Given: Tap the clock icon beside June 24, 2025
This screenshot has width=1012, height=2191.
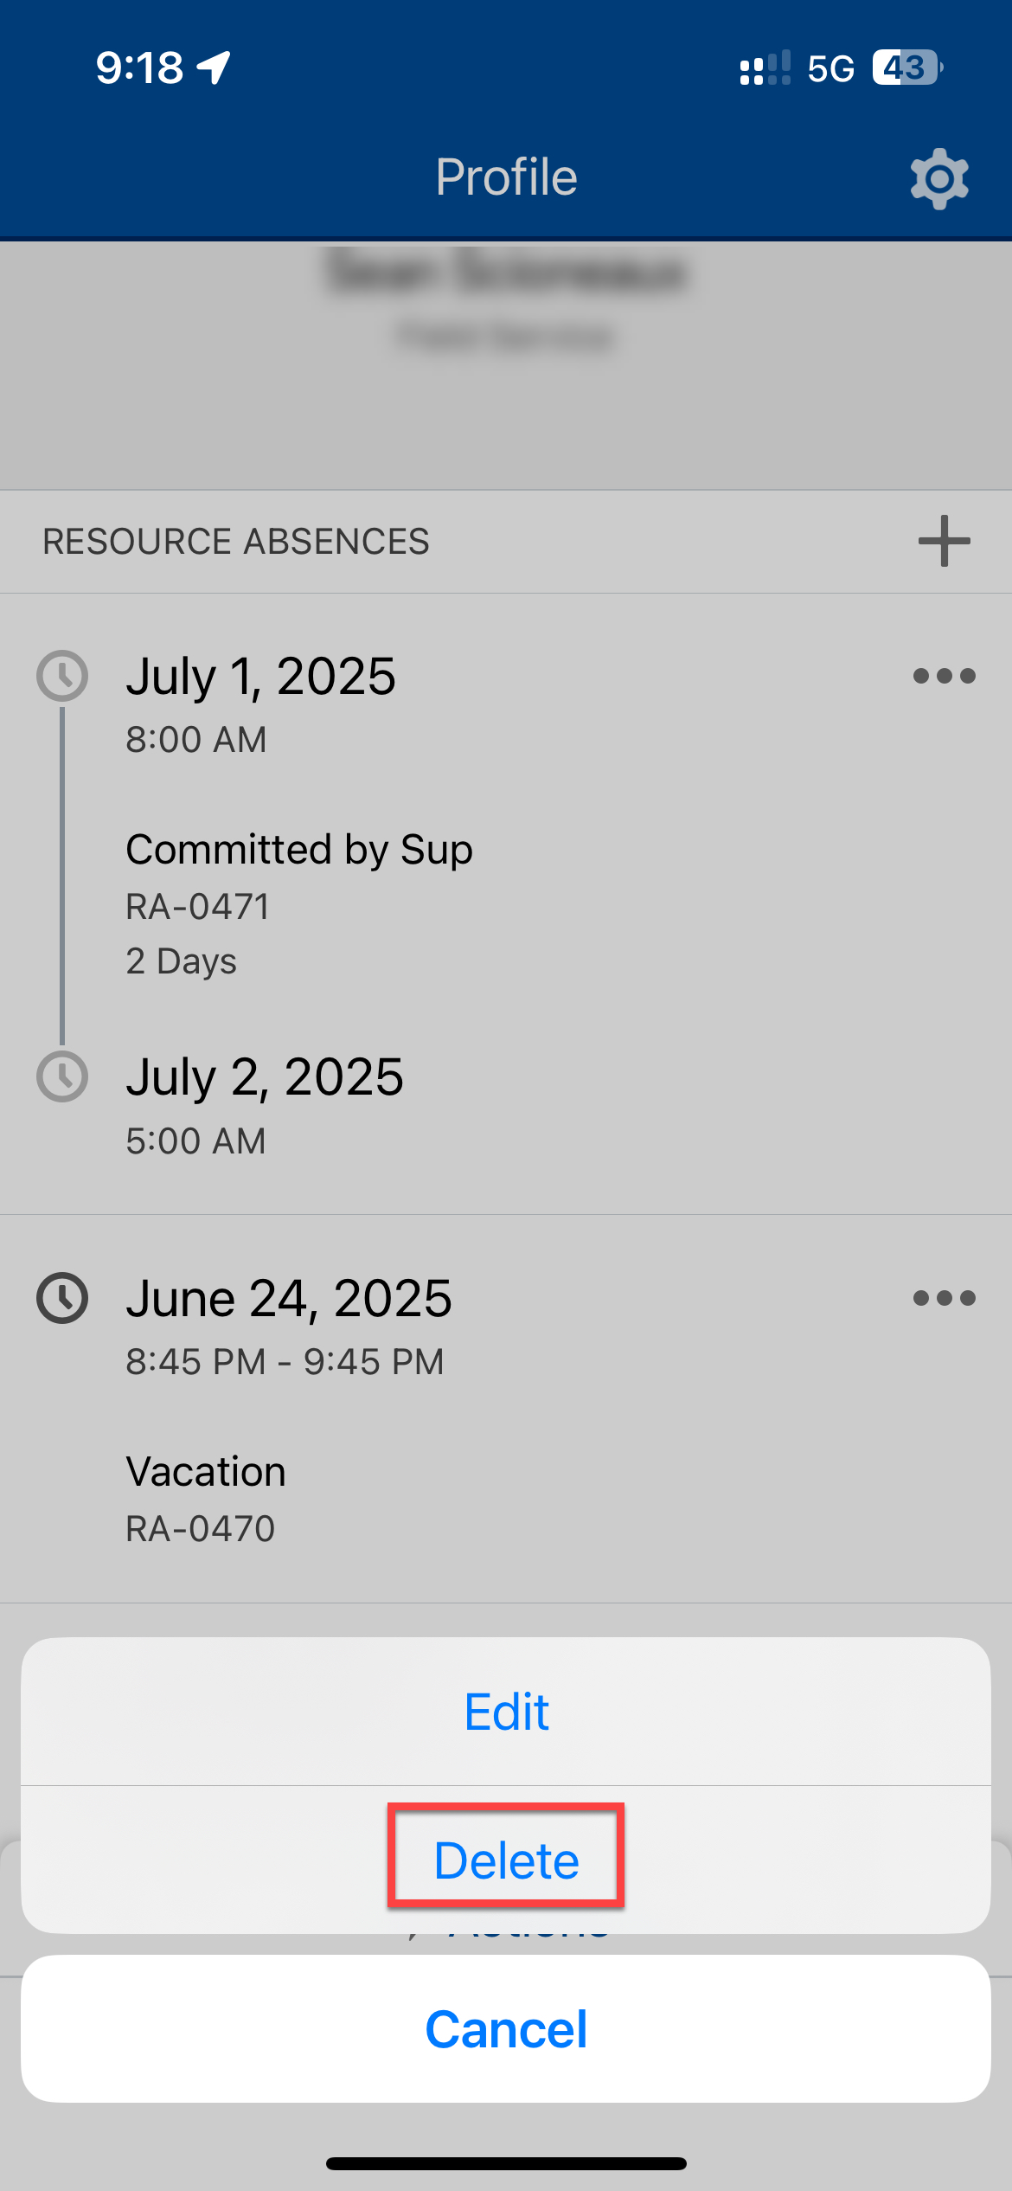Looking at the screenshot, I should [62, 1298].
